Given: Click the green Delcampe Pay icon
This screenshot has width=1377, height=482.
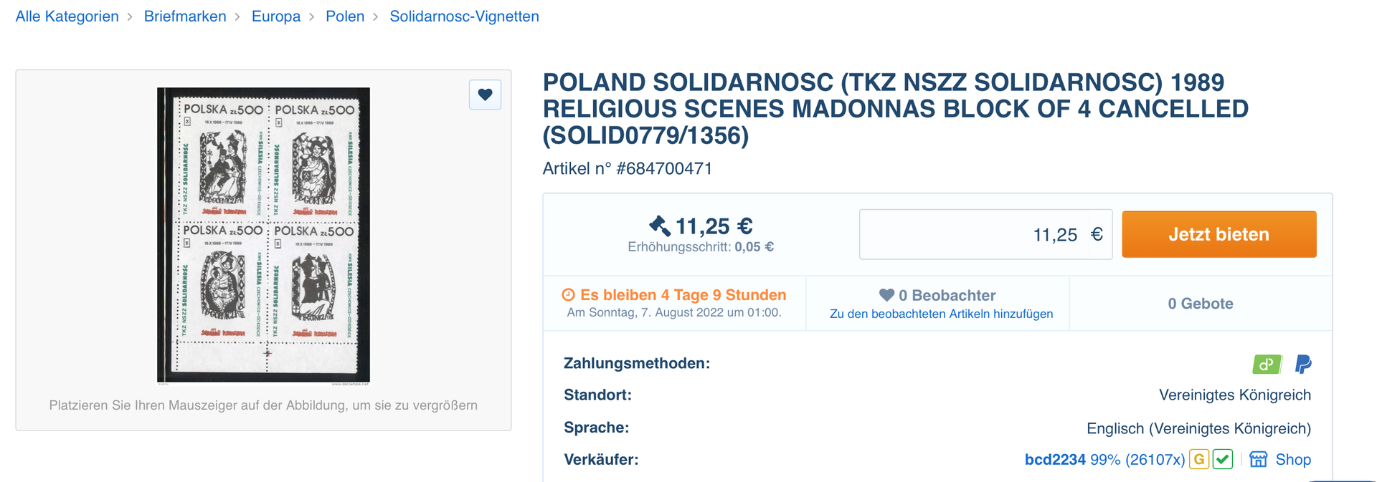Looking at the screenshot, I should [1267, 365].
